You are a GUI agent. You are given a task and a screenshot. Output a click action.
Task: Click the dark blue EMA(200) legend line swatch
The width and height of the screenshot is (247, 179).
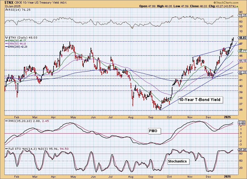click(x=7, y=47)
